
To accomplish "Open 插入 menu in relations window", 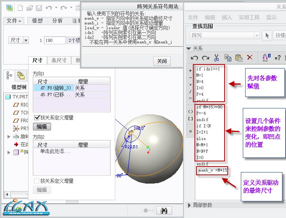I will point(227,17).
